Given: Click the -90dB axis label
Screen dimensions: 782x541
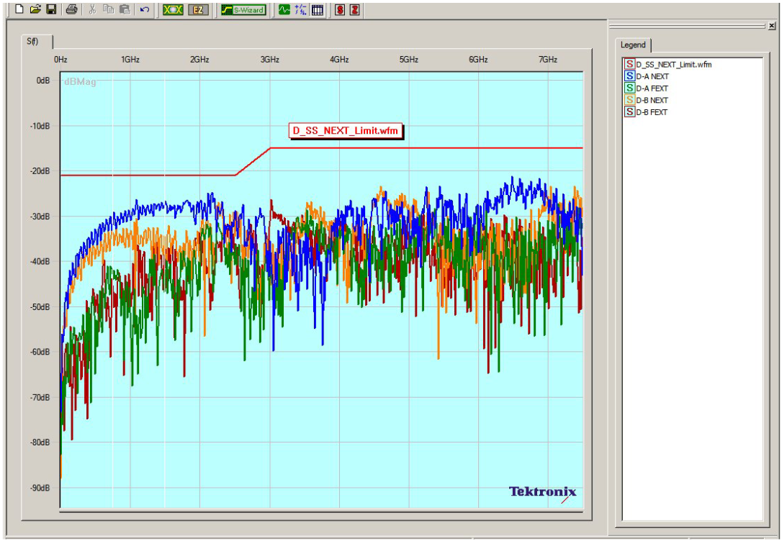Looking at the screenshot, I should pyautogui.click(x=40, y=488).
